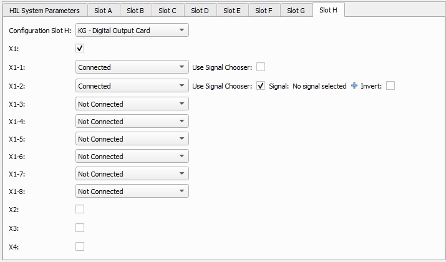This screenshot has width=446, height=262.
Task: Open the X1-8 Not Connected dropdown
Action: click(132, 191)
